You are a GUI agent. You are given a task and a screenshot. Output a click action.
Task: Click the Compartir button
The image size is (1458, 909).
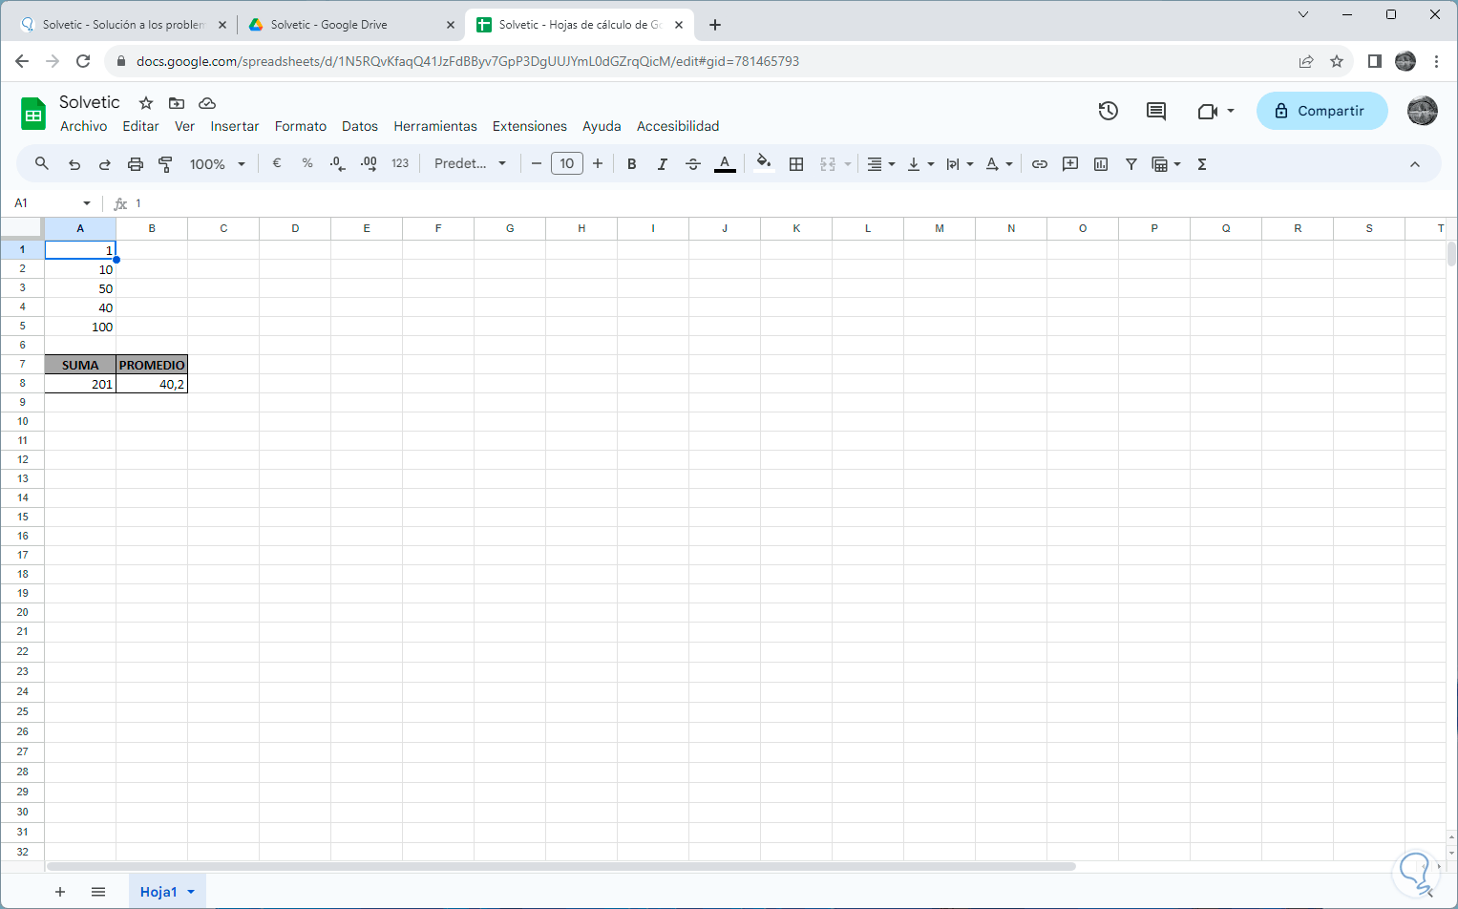1321,111
